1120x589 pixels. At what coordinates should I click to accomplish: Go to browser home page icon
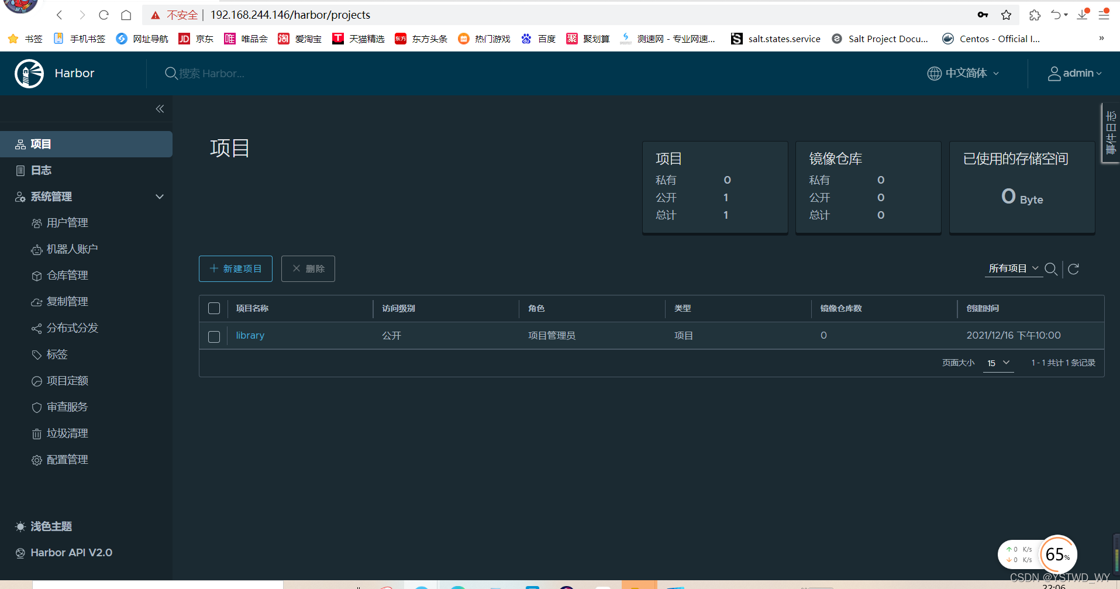point(126,15)
